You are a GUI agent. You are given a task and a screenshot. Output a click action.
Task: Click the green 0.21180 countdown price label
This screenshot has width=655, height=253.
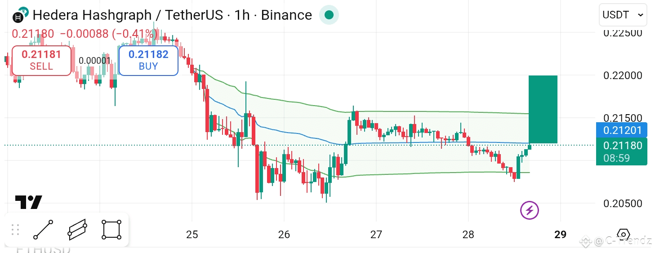click(622, 151)
